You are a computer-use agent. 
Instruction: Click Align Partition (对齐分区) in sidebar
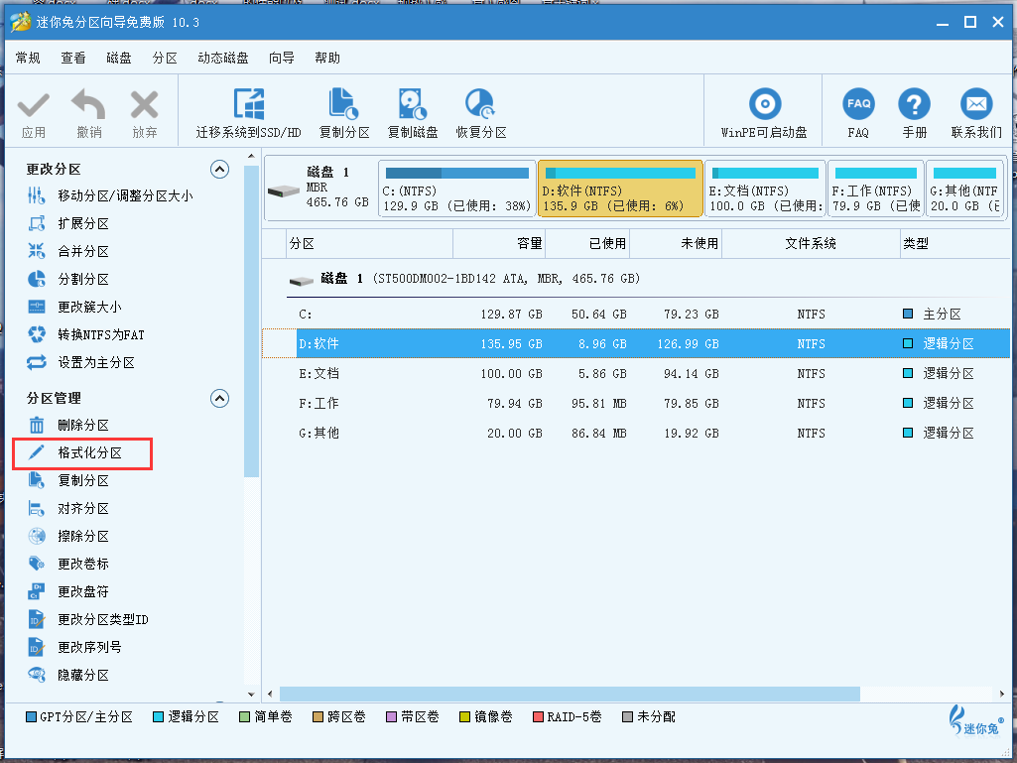(x=68, y=509)
